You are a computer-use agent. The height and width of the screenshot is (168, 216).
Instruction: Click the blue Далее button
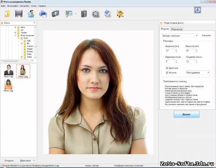(x=187, y=114)
